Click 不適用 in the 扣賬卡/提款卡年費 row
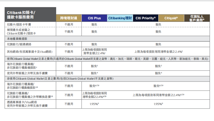 pyautogui.click(x=69, y=25)
